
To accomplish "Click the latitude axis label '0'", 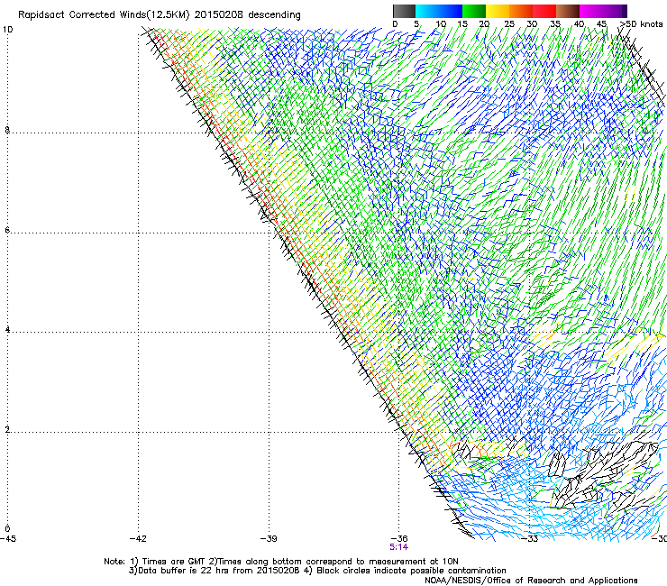I will click(7, 529).
